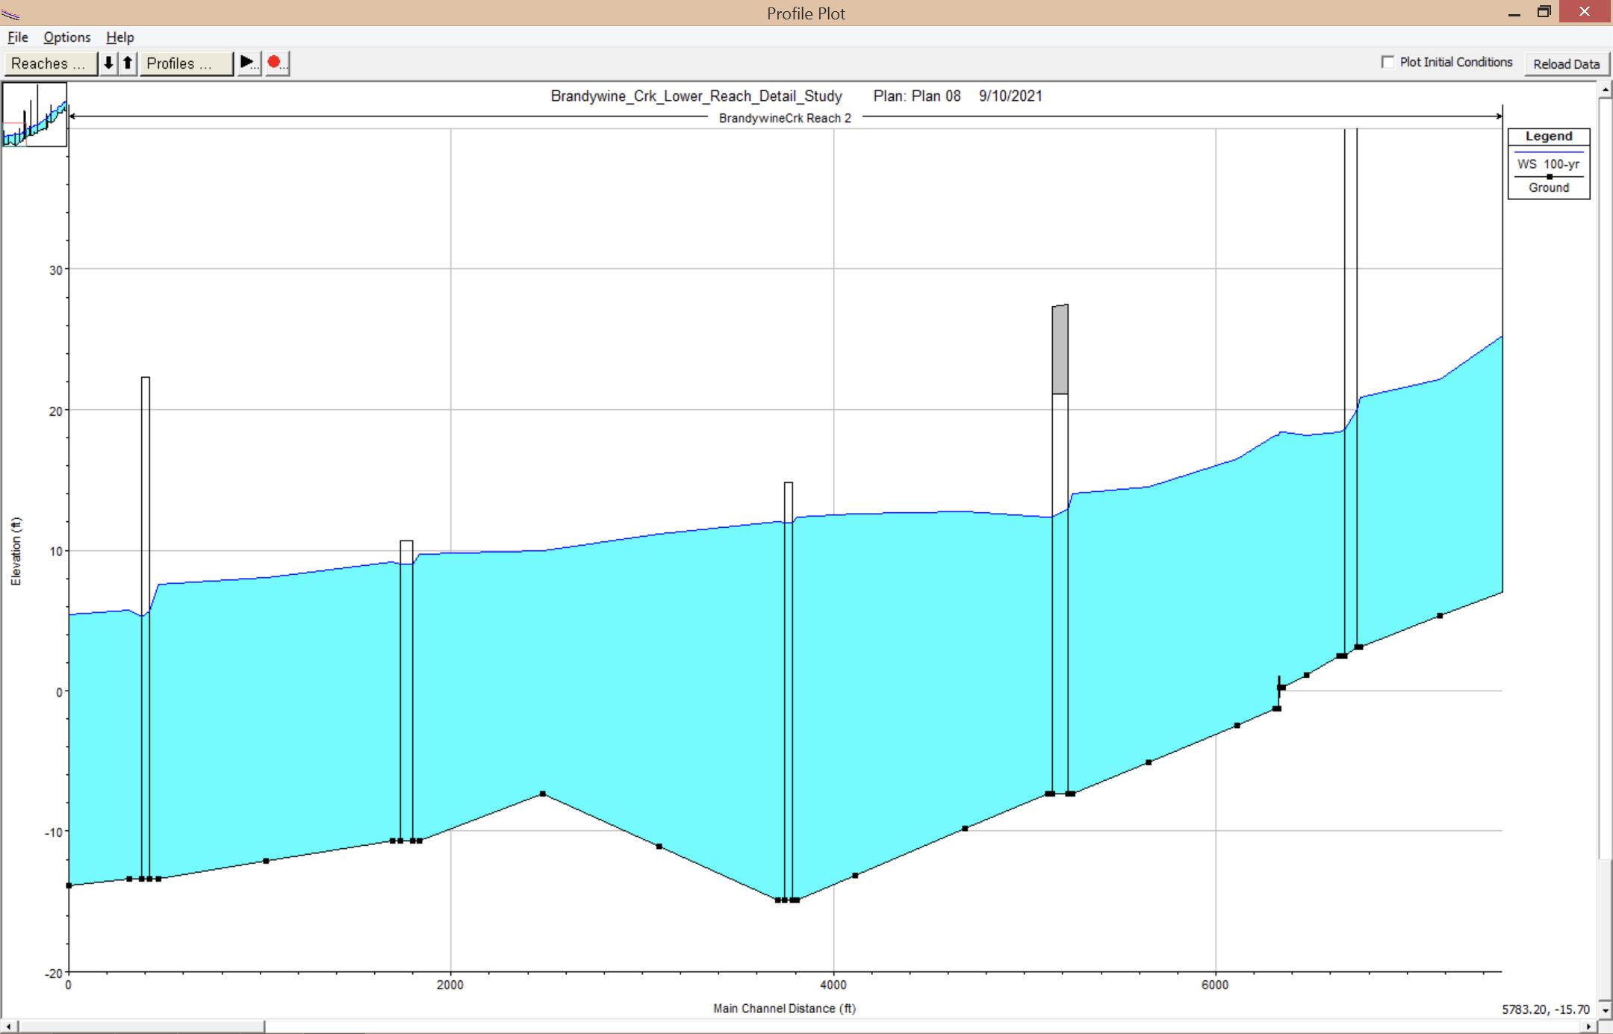
Task: Open the Options menu
Action: click(66, 37)
